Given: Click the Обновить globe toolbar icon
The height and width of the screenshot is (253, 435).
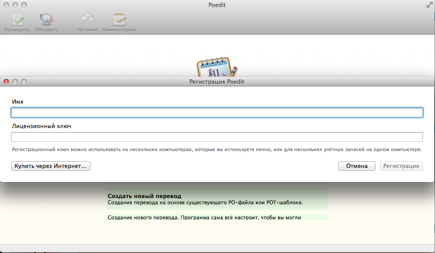Looking at the screenshot, I should [x=46, y=20].
